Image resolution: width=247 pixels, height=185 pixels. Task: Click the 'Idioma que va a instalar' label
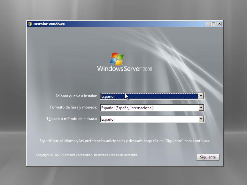click(76, 96)
